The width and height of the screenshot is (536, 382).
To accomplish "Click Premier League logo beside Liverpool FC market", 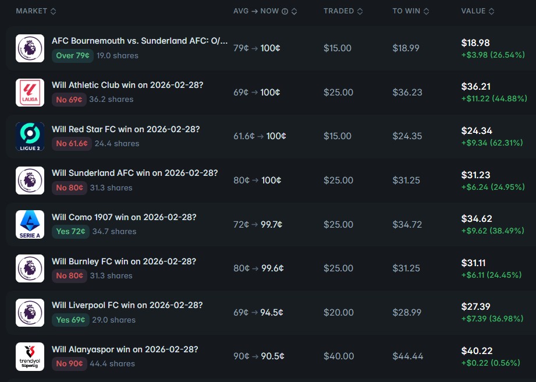I will (x=30, y=313).
